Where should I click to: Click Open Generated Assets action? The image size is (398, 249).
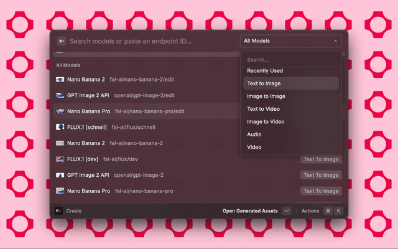point(250,211)
